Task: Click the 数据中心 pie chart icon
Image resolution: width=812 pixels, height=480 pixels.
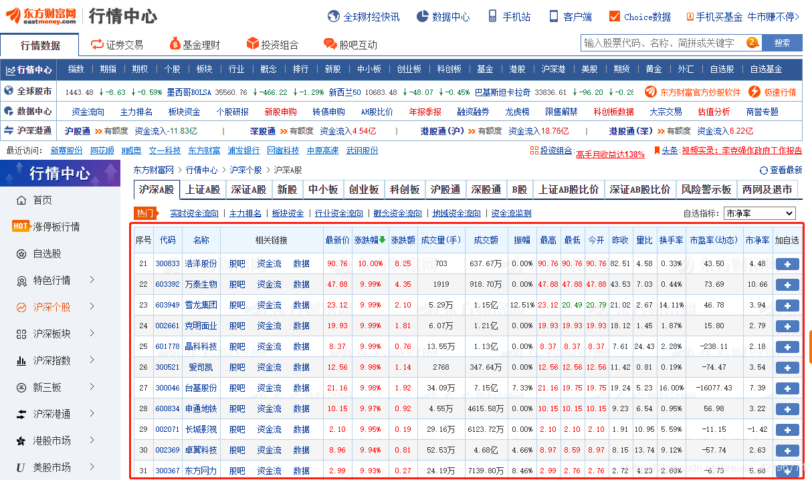Action: (x=422, y=17)
